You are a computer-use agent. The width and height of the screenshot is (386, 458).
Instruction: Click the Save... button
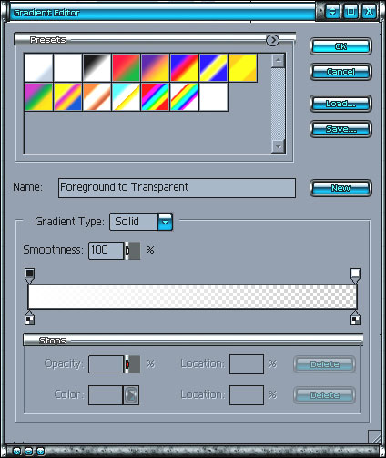[340, 129]
